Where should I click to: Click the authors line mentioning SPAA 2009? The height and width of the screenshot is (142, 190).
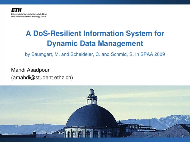pos(95,54)
